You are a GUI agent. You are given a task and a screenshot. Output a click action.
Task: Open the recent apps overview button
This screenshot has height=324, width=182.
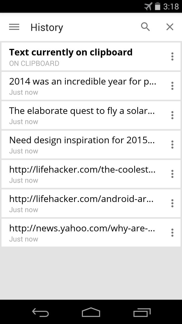coord(142,313)
